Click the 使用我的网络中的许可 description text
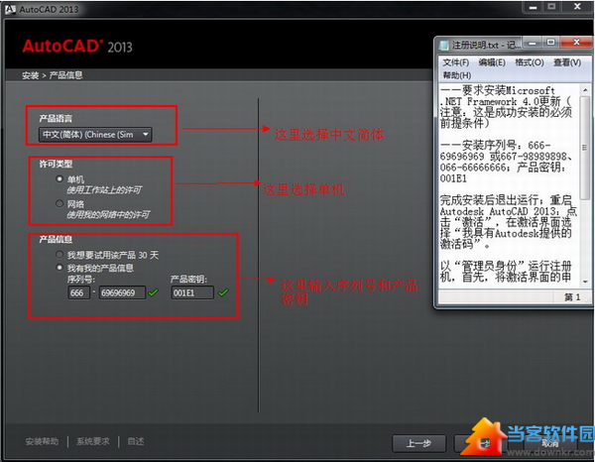 tap(108, 215)
